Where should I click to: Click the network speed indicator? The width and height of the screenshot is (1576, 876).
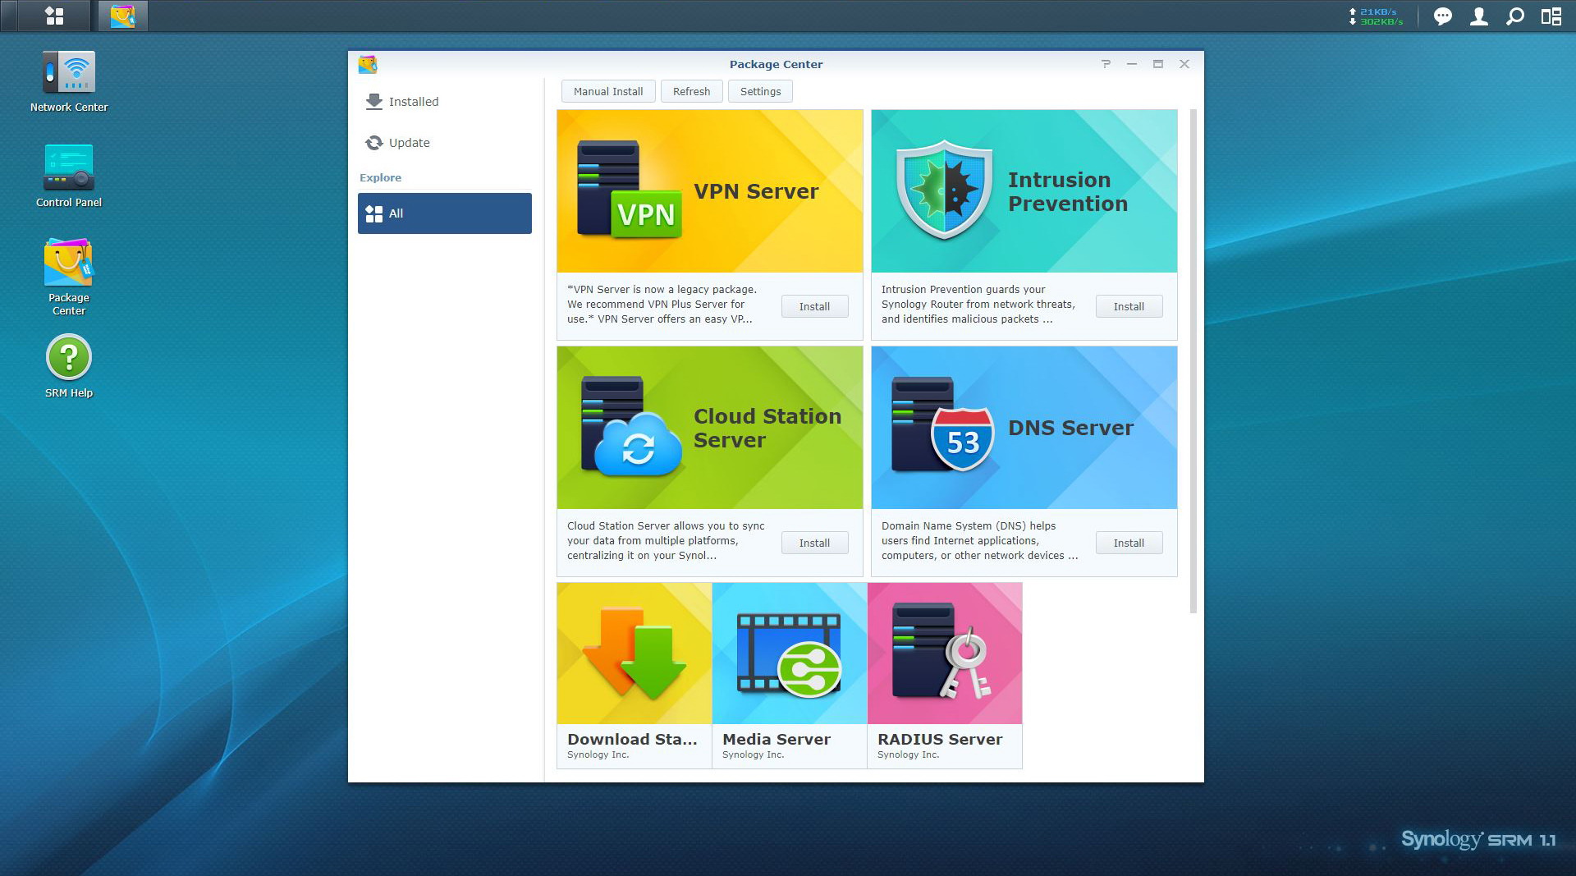click(1376, 16)
